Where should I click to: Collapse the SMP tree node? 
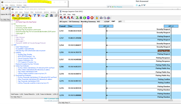pyautogui.click(x=12, y=45)
